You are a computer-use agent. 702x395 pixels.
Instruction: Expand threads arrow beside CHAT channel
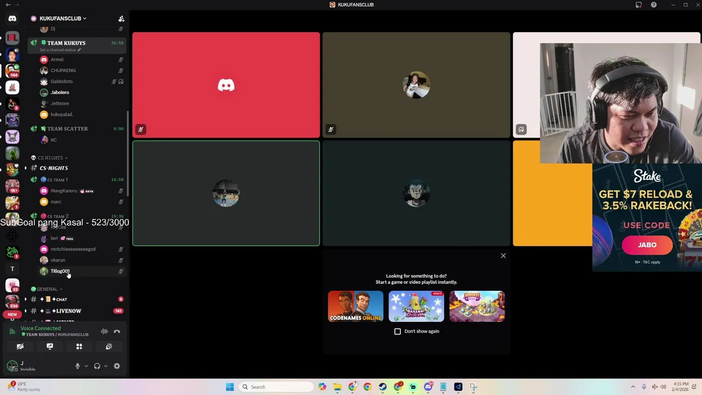coord(25,300)
